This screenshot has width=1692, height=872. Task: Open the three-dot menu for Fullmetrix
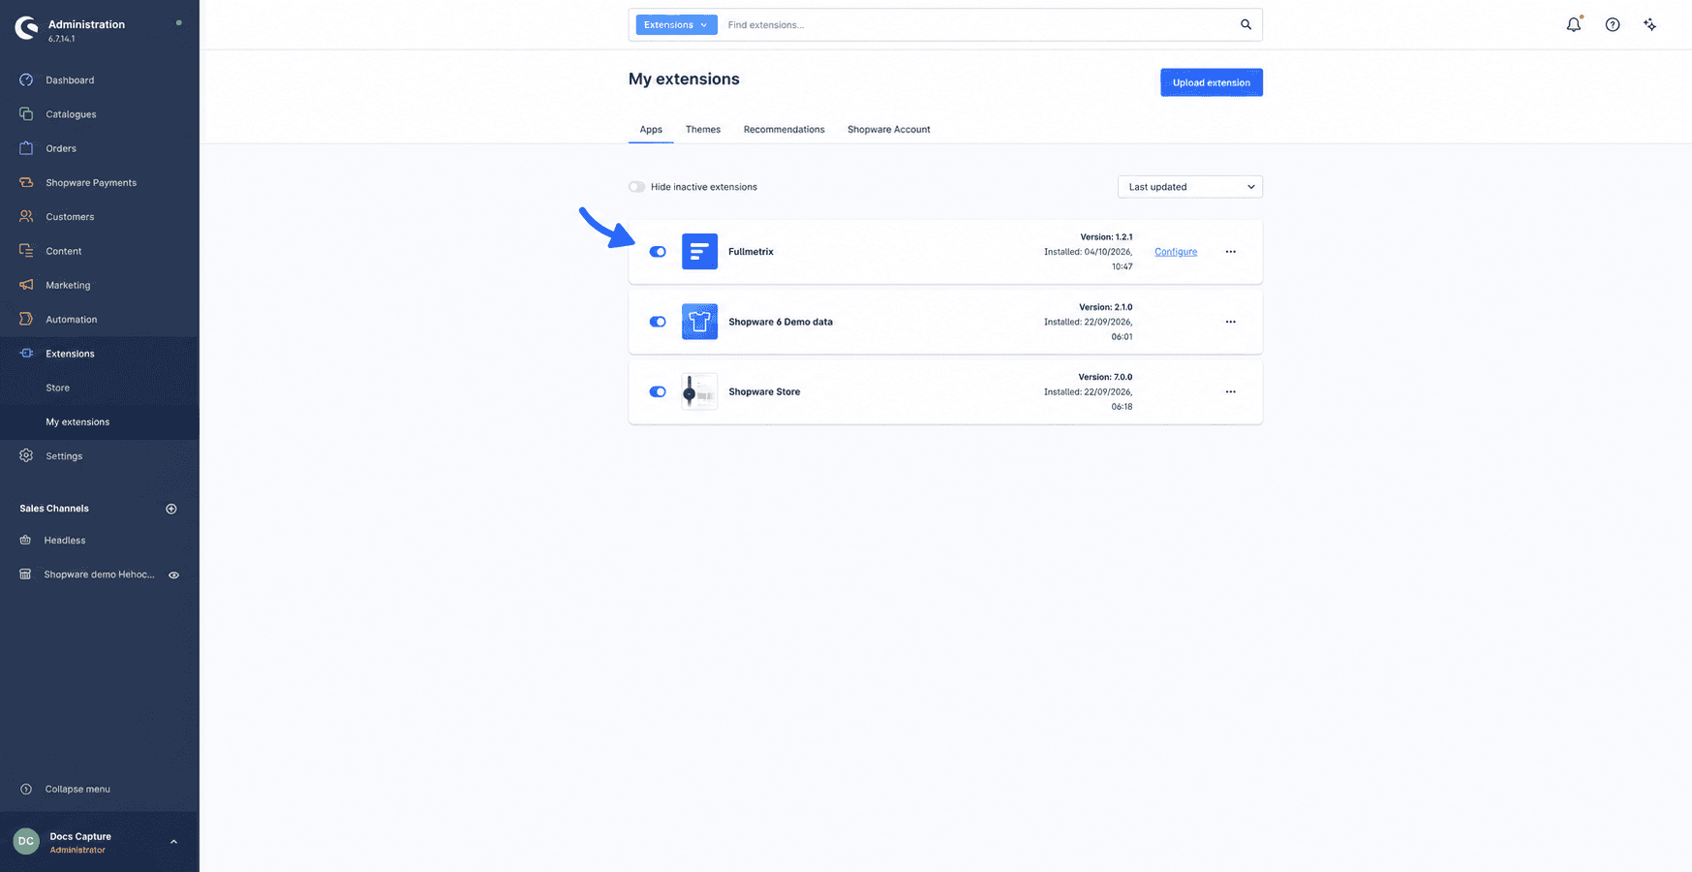1230,252
